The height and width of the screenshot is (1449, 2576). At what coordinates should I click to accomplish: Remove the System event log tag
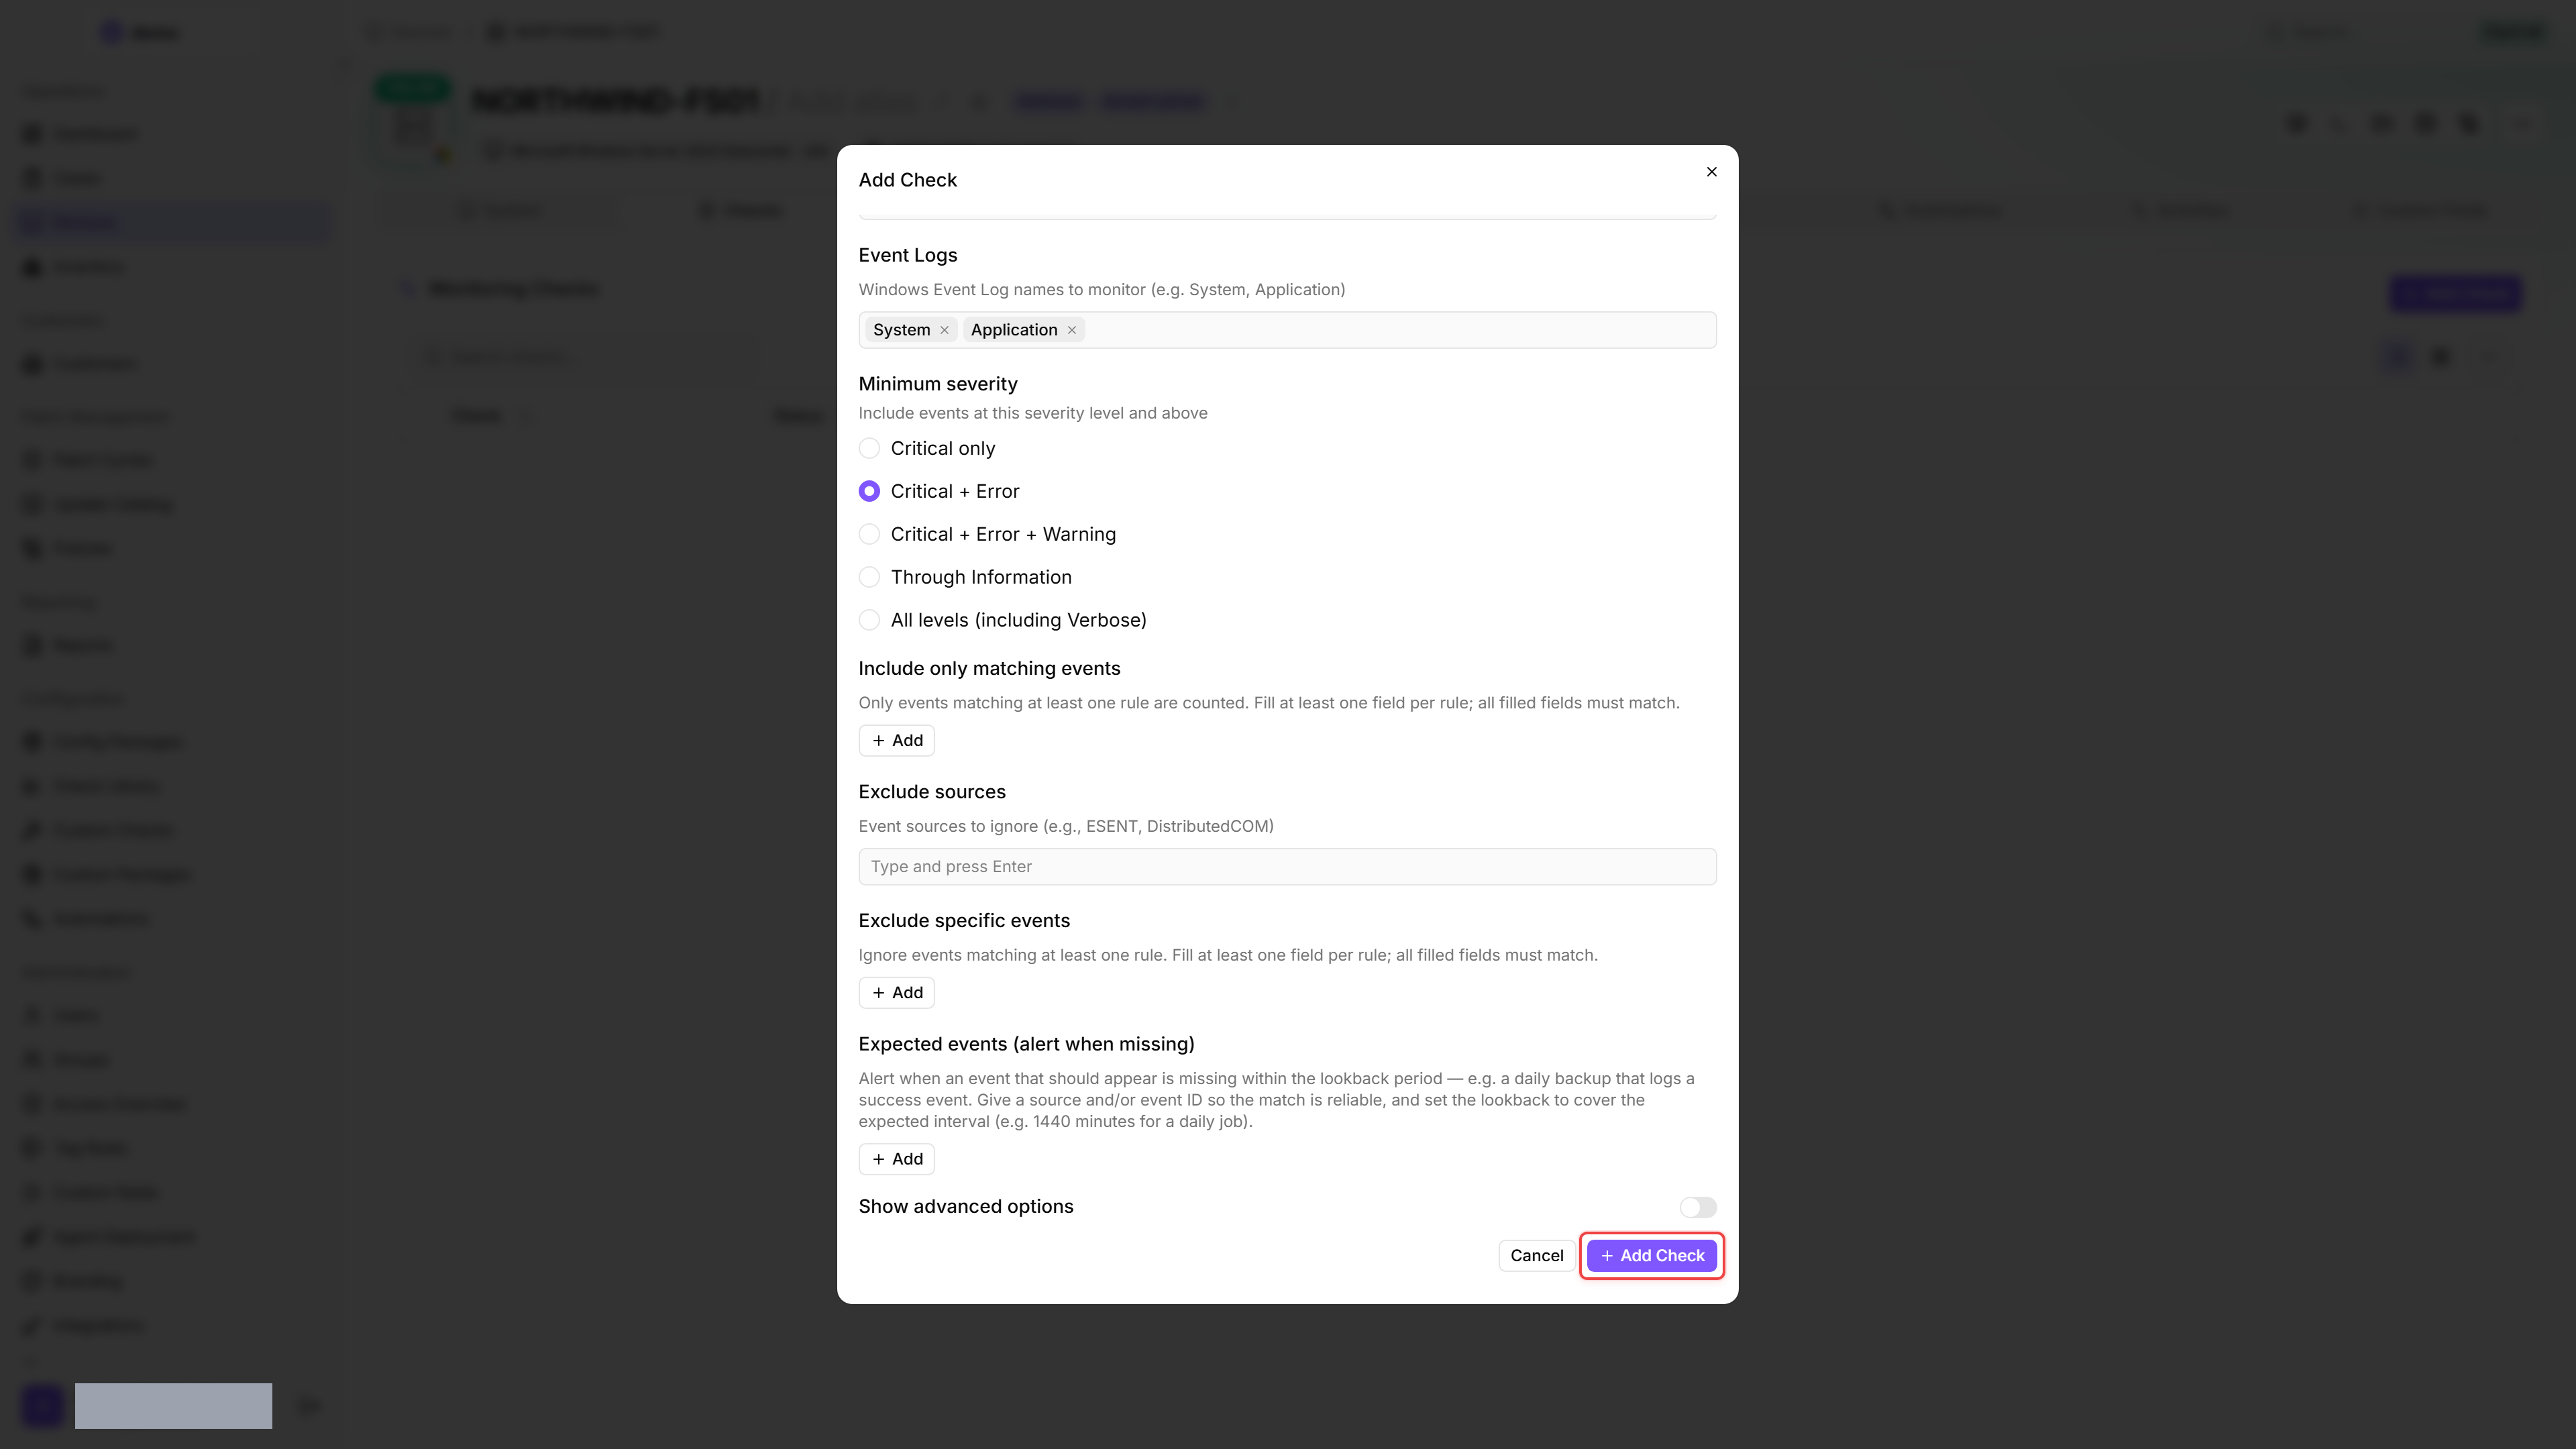point(944,330)
